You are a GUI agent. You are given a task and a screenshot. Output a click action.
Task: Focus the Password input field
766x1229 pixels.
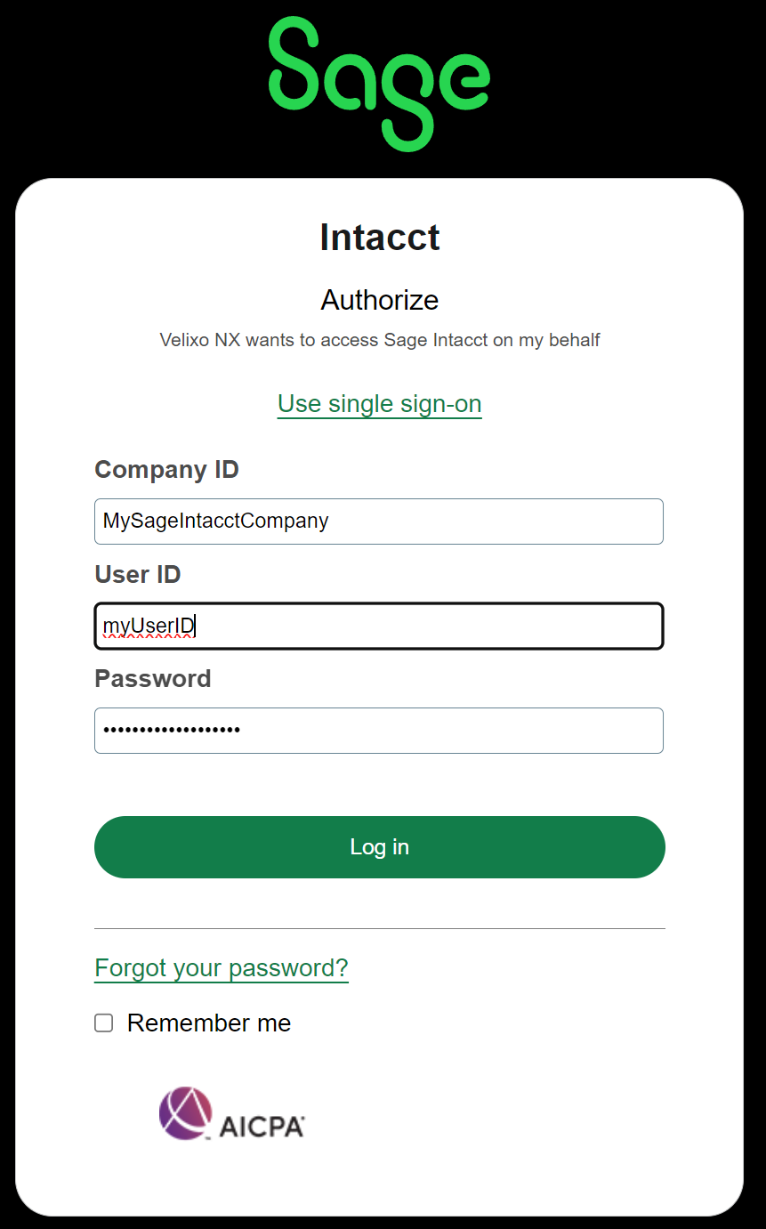coord(379,731)
